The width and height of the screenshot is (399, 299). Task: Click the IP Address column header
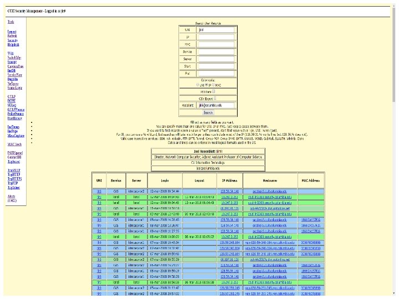tap(229, 181)
